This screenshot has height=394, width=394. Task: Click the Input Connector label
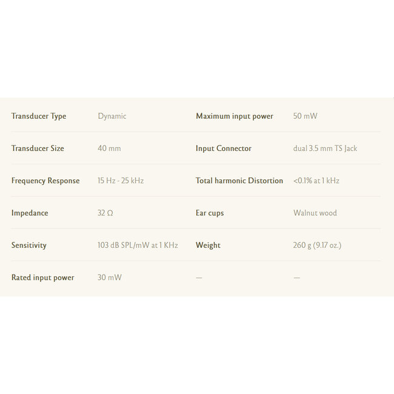(224, 149)
